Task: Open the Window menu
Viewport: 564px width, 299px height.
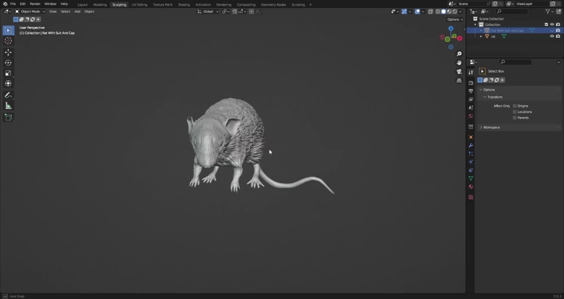Action: [50, 4]
